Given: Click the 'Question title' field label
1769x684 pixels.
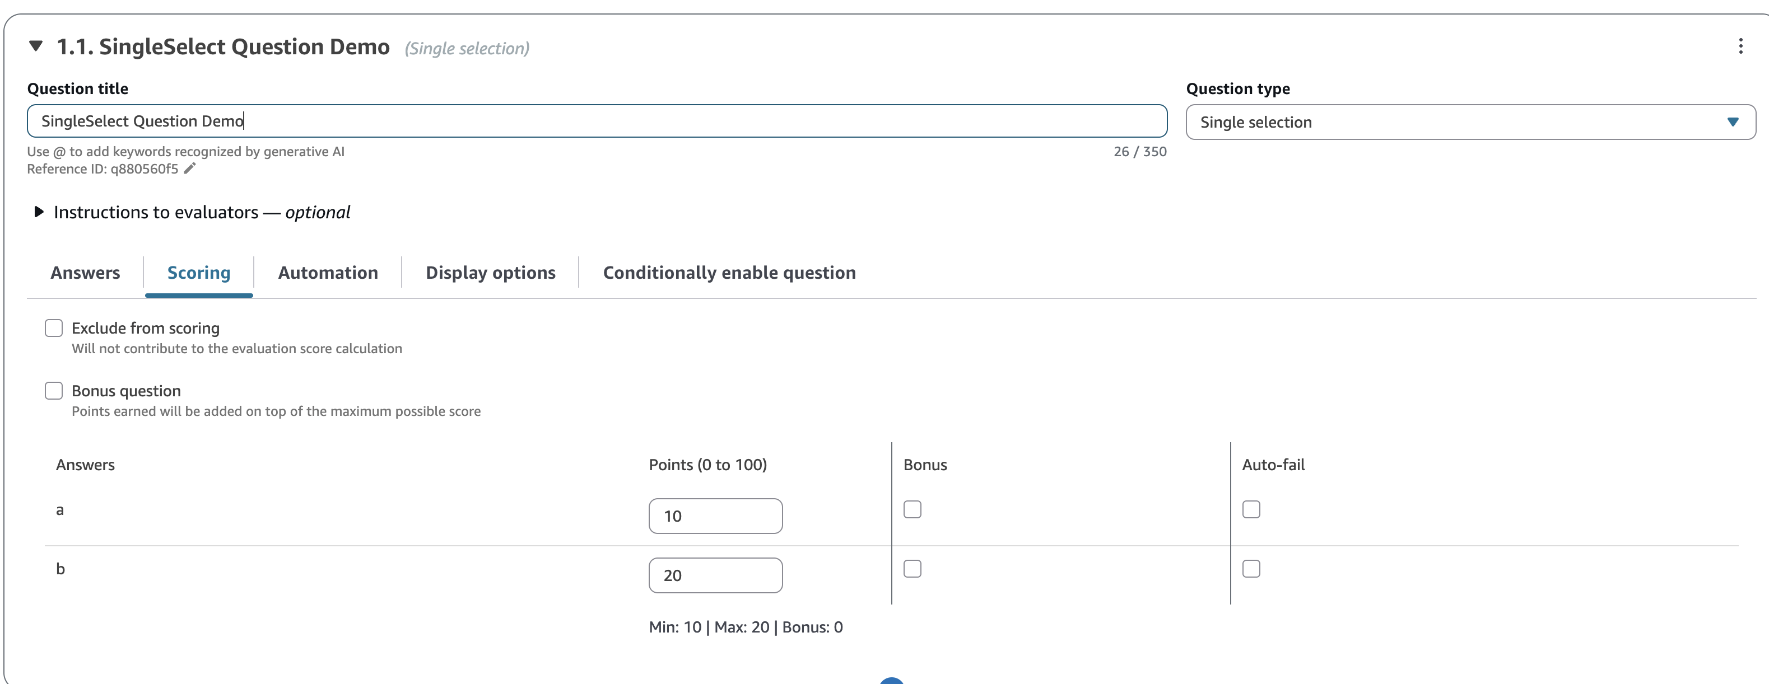Looking at the screenshot, I should point(78,88).
